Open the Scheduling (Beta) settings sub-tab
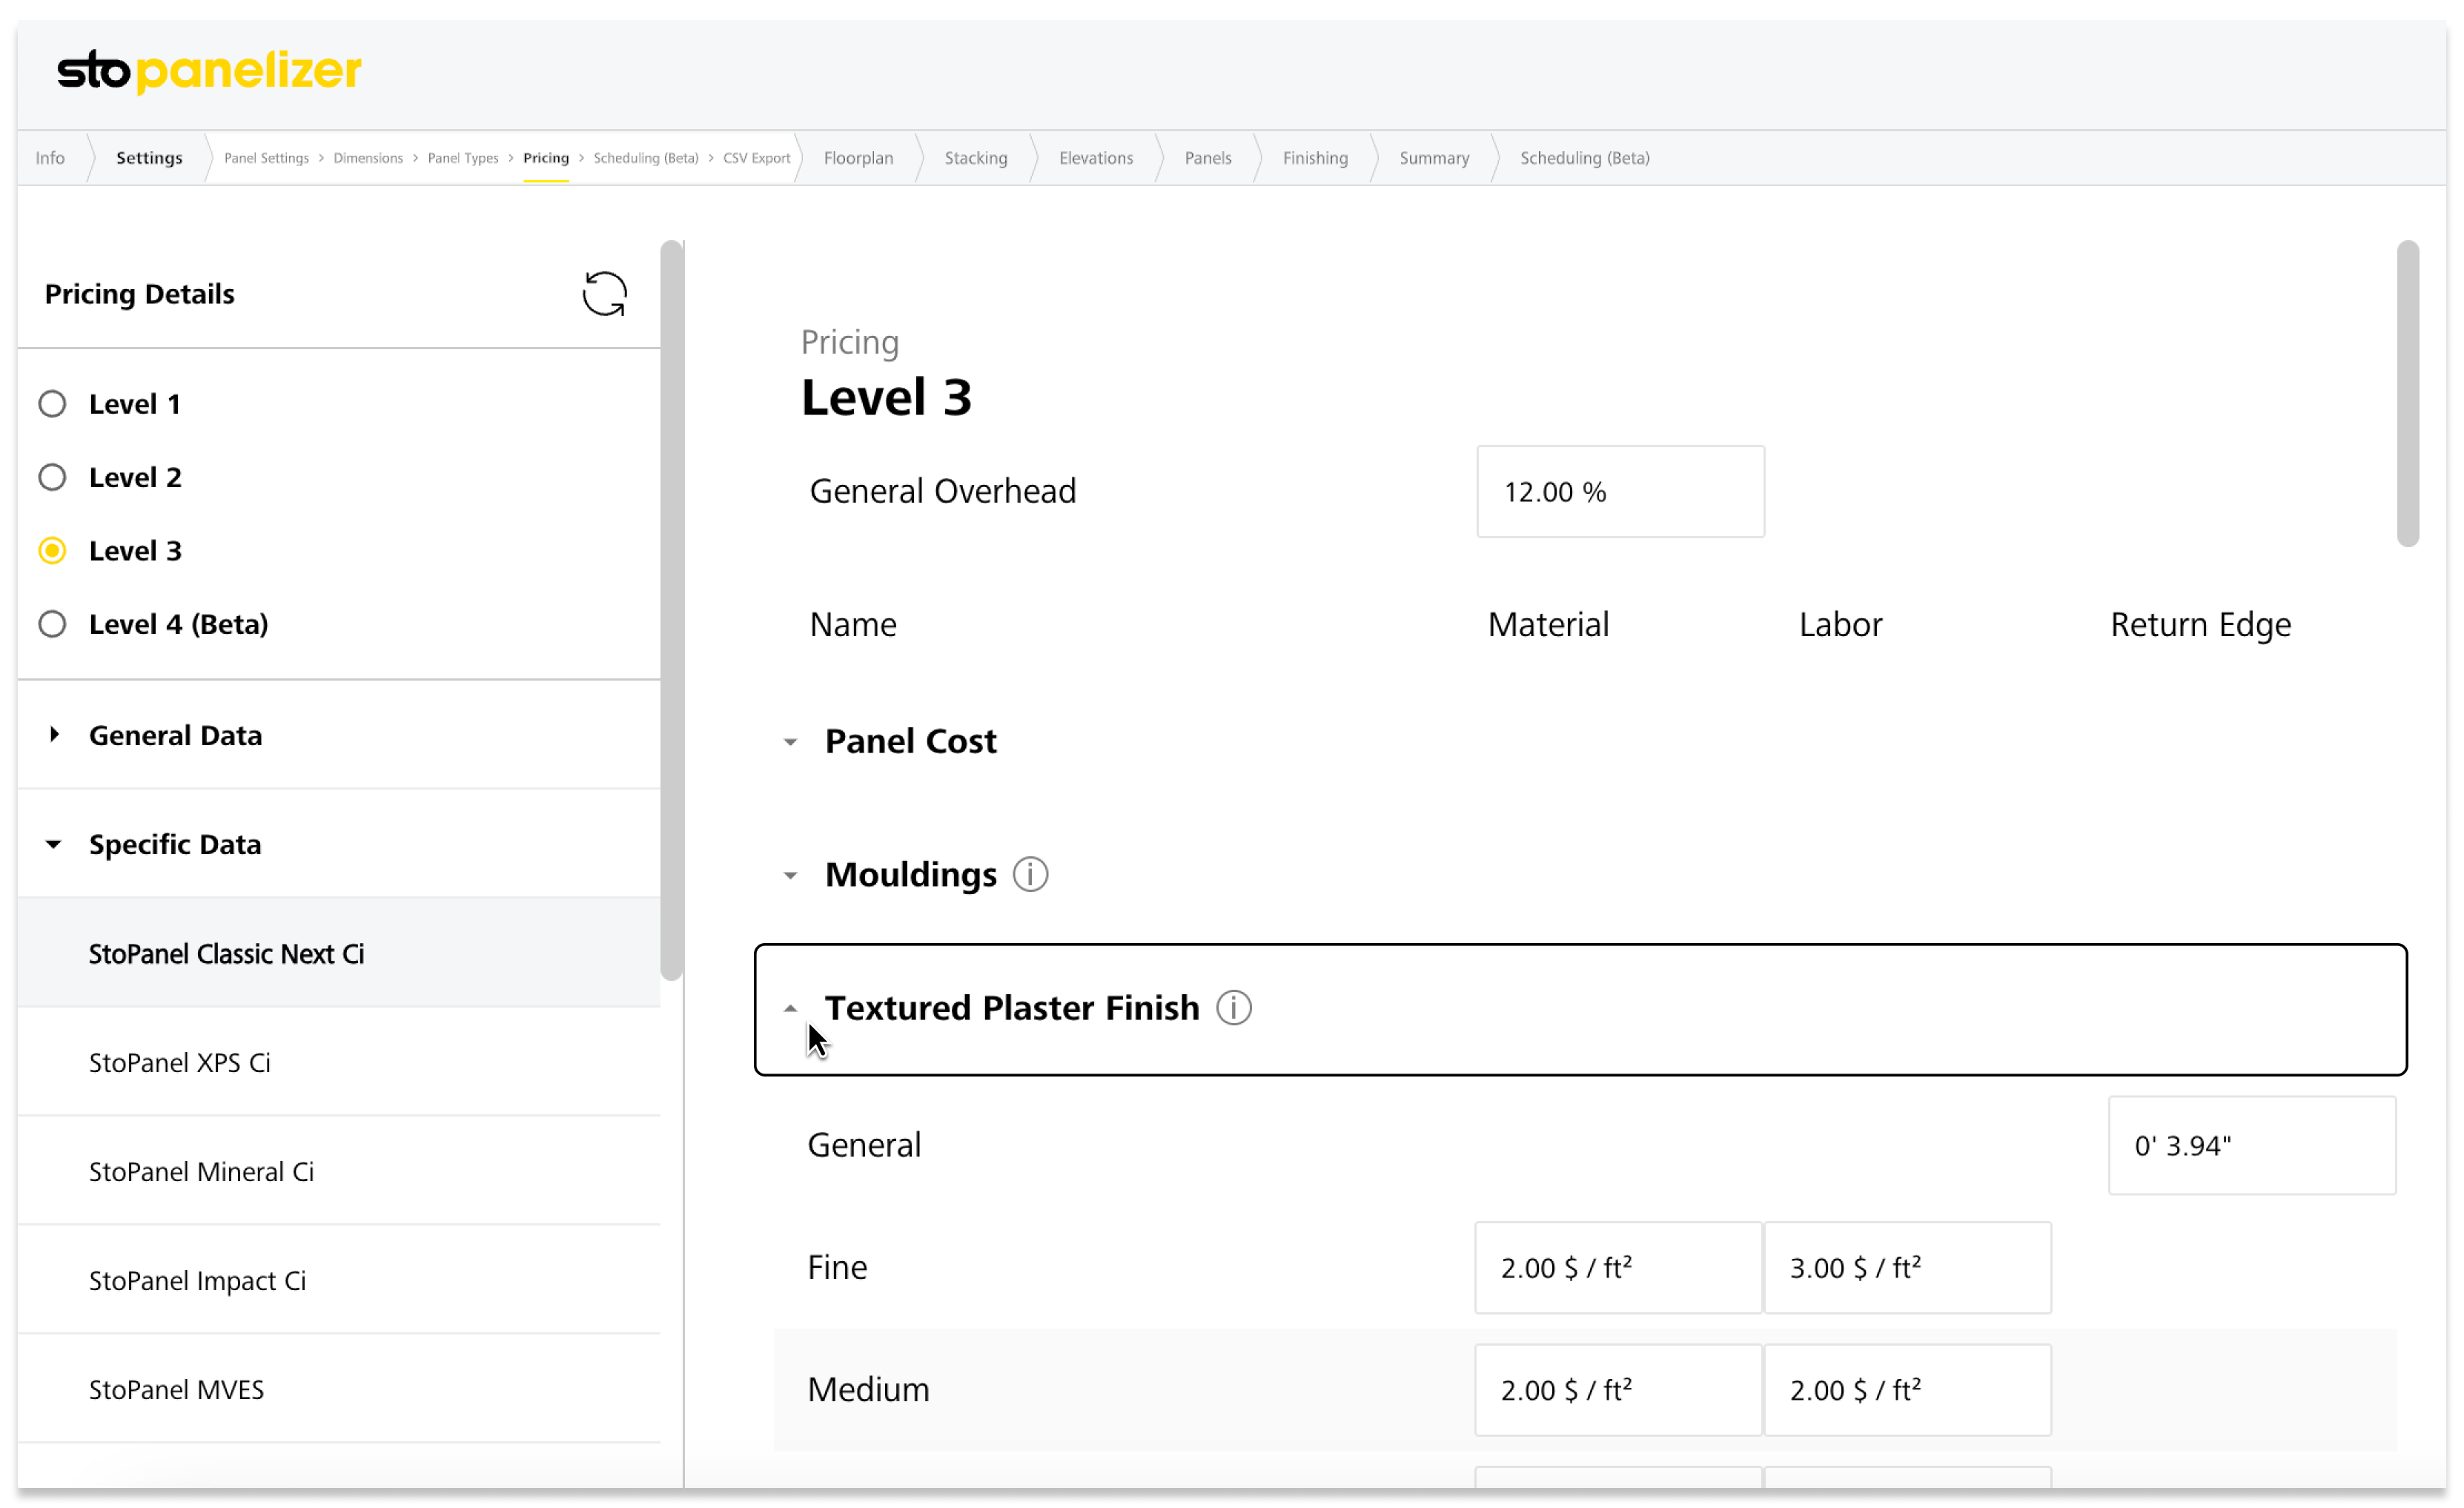Image resolution: width=2464 pixels, height=1508 pixels. pos(646,158)
